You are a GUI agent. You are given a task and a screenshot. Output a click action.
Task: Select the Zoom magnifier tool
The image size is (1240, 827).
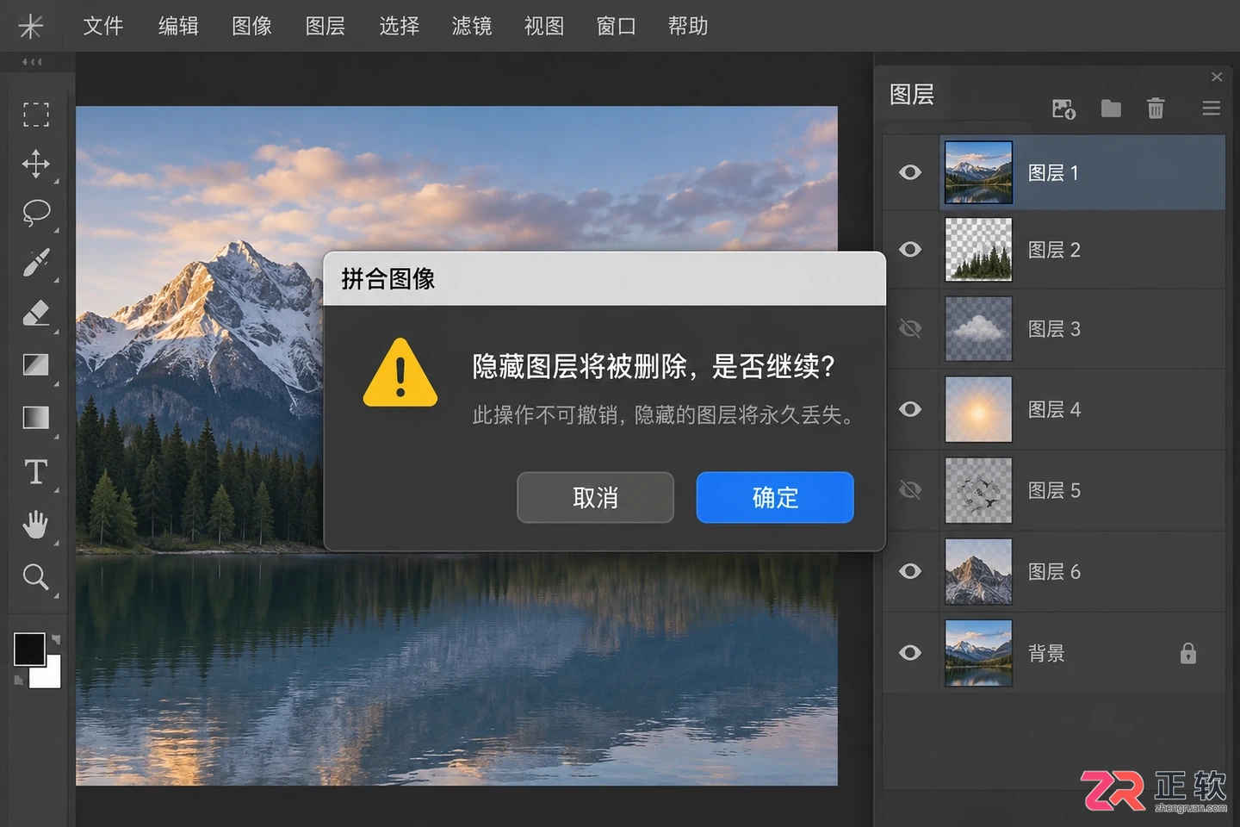pos(35,576)
